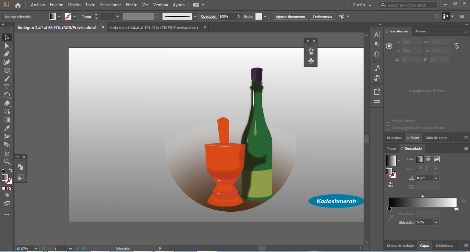Select the Direct Selection tool
This screenshot has width=470, height=252.
[x=7, y=46]
